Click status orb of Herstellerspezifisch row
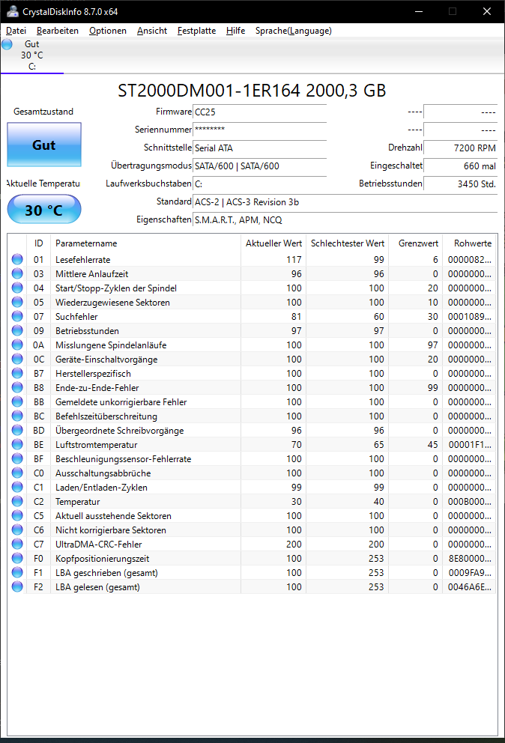This screenshot has width=505, height=743. point(17,373)
